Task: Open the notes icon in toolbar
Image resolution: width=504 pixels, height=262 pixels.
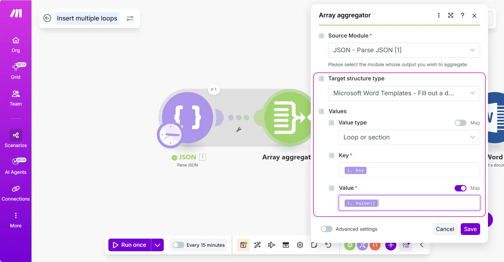Action: (x=314, y=245)
